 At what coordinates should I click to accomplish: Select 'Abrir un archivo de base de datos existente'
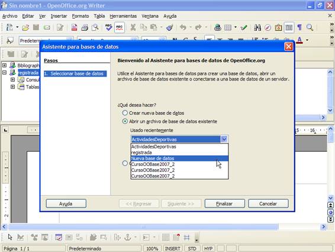pyautogui.click(x=125, y=122)
